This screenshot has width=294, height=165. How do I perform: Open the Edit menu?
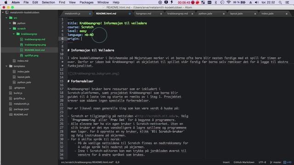coord(35,2)
